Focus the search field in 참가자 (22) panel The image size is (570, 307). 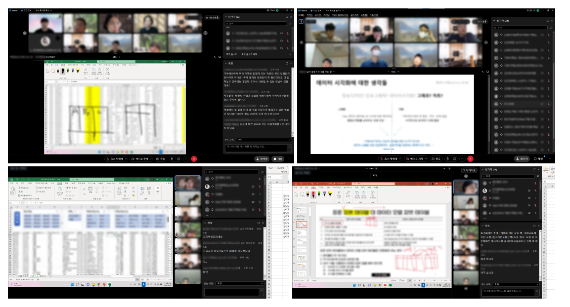click(256, 24)
